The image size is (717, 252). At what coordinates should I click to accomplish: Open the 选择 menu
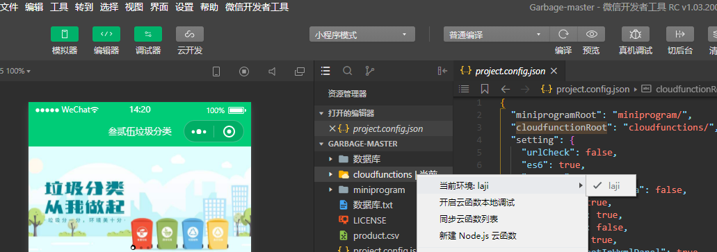108,8
